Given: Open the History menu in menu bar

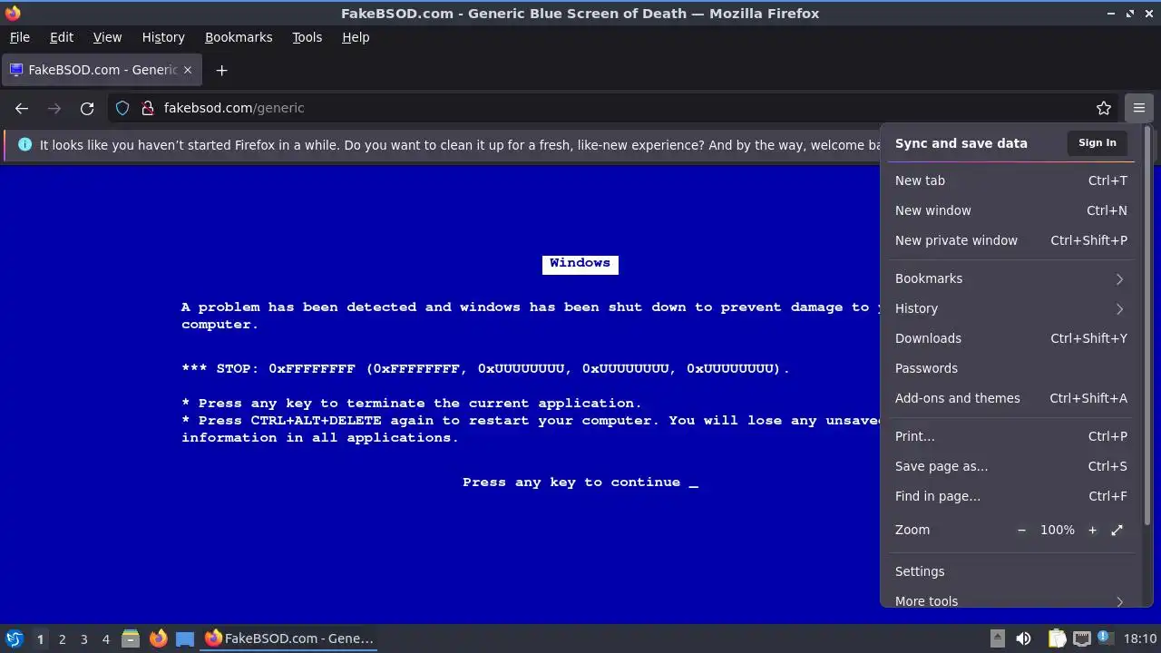Looking at the screenshot, I should pyautogui.click(x=163, y=37).
